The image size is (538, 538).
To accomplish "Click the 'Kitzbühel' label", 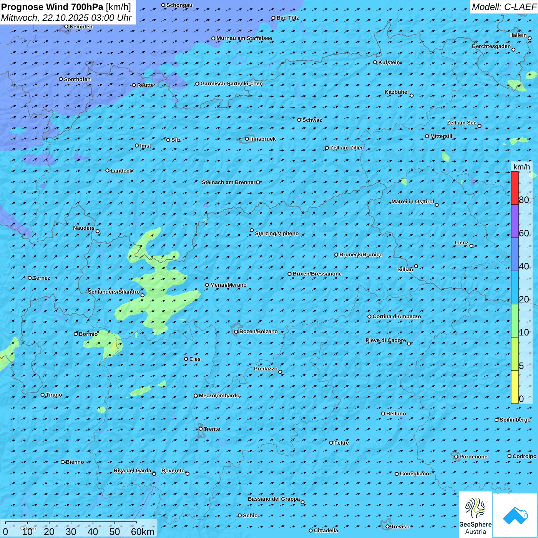I will [x=397, y=92].
